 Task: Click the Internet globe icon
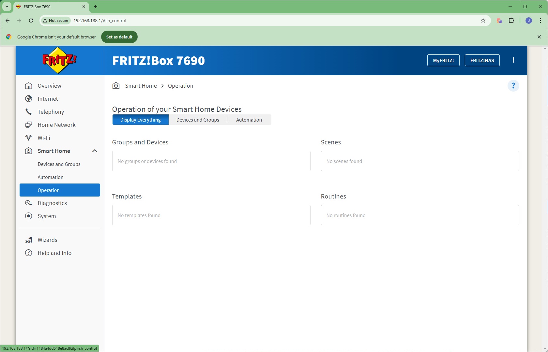coord(29,99)
